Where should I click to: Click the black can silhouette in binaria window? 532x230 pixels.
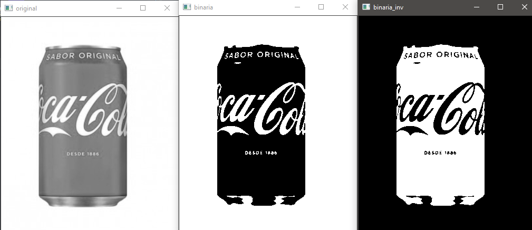tap(261, 125)
